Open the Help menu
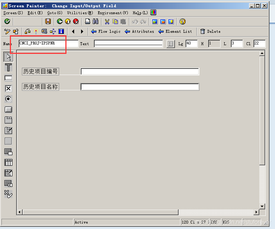This screenshot has width=275, height=229. [x=140, y=13]
